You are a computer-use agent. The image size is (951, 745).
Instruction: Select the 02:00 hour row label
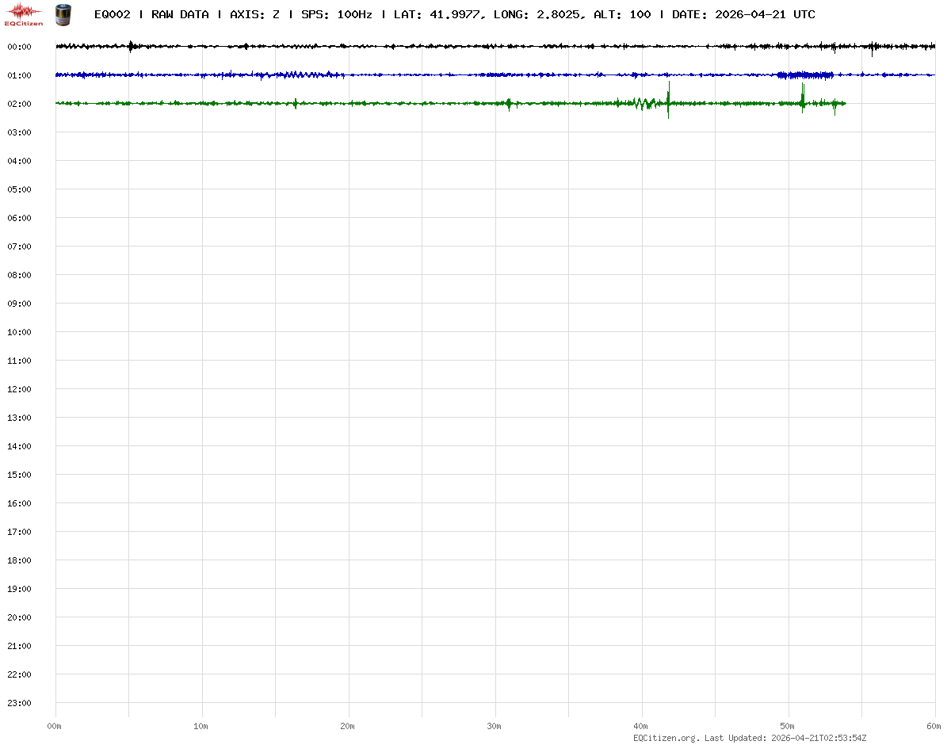click(x=19, y=104)
